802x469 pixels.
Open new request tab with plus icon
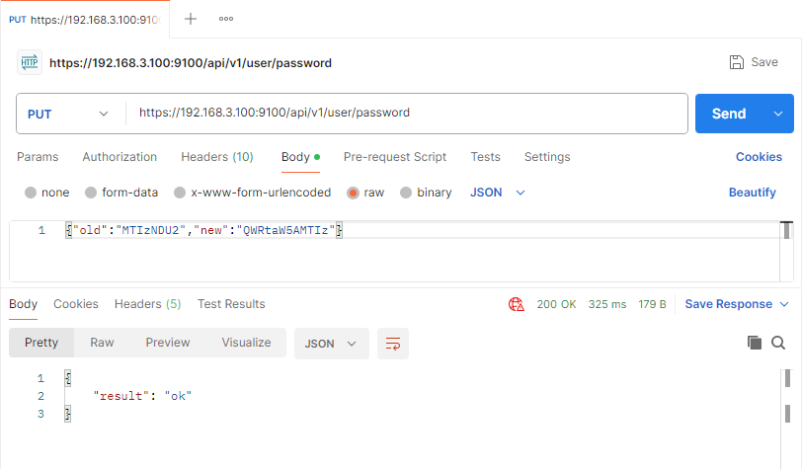(x=191, y=19)
